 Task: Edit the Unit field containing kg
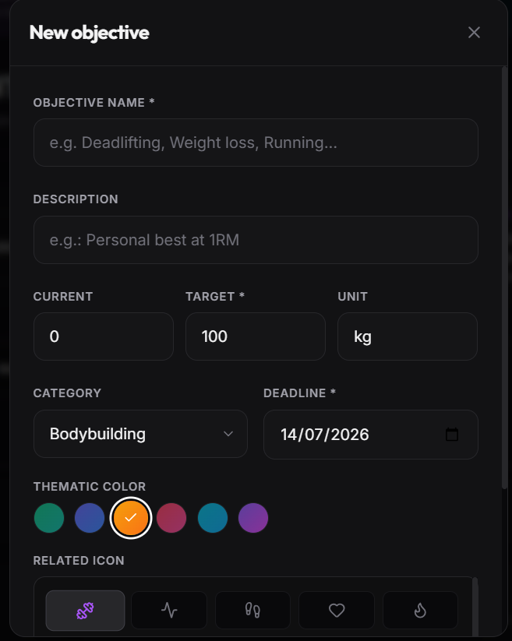pos(408,336)
